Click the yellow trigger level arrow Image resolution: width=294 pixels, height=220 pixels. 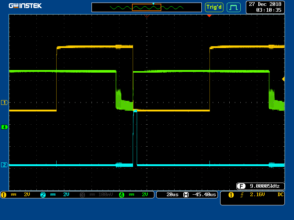pos(283,79)
